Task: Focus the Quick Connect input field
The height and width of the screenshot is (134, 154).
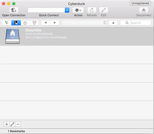Action: click(46, 10)
